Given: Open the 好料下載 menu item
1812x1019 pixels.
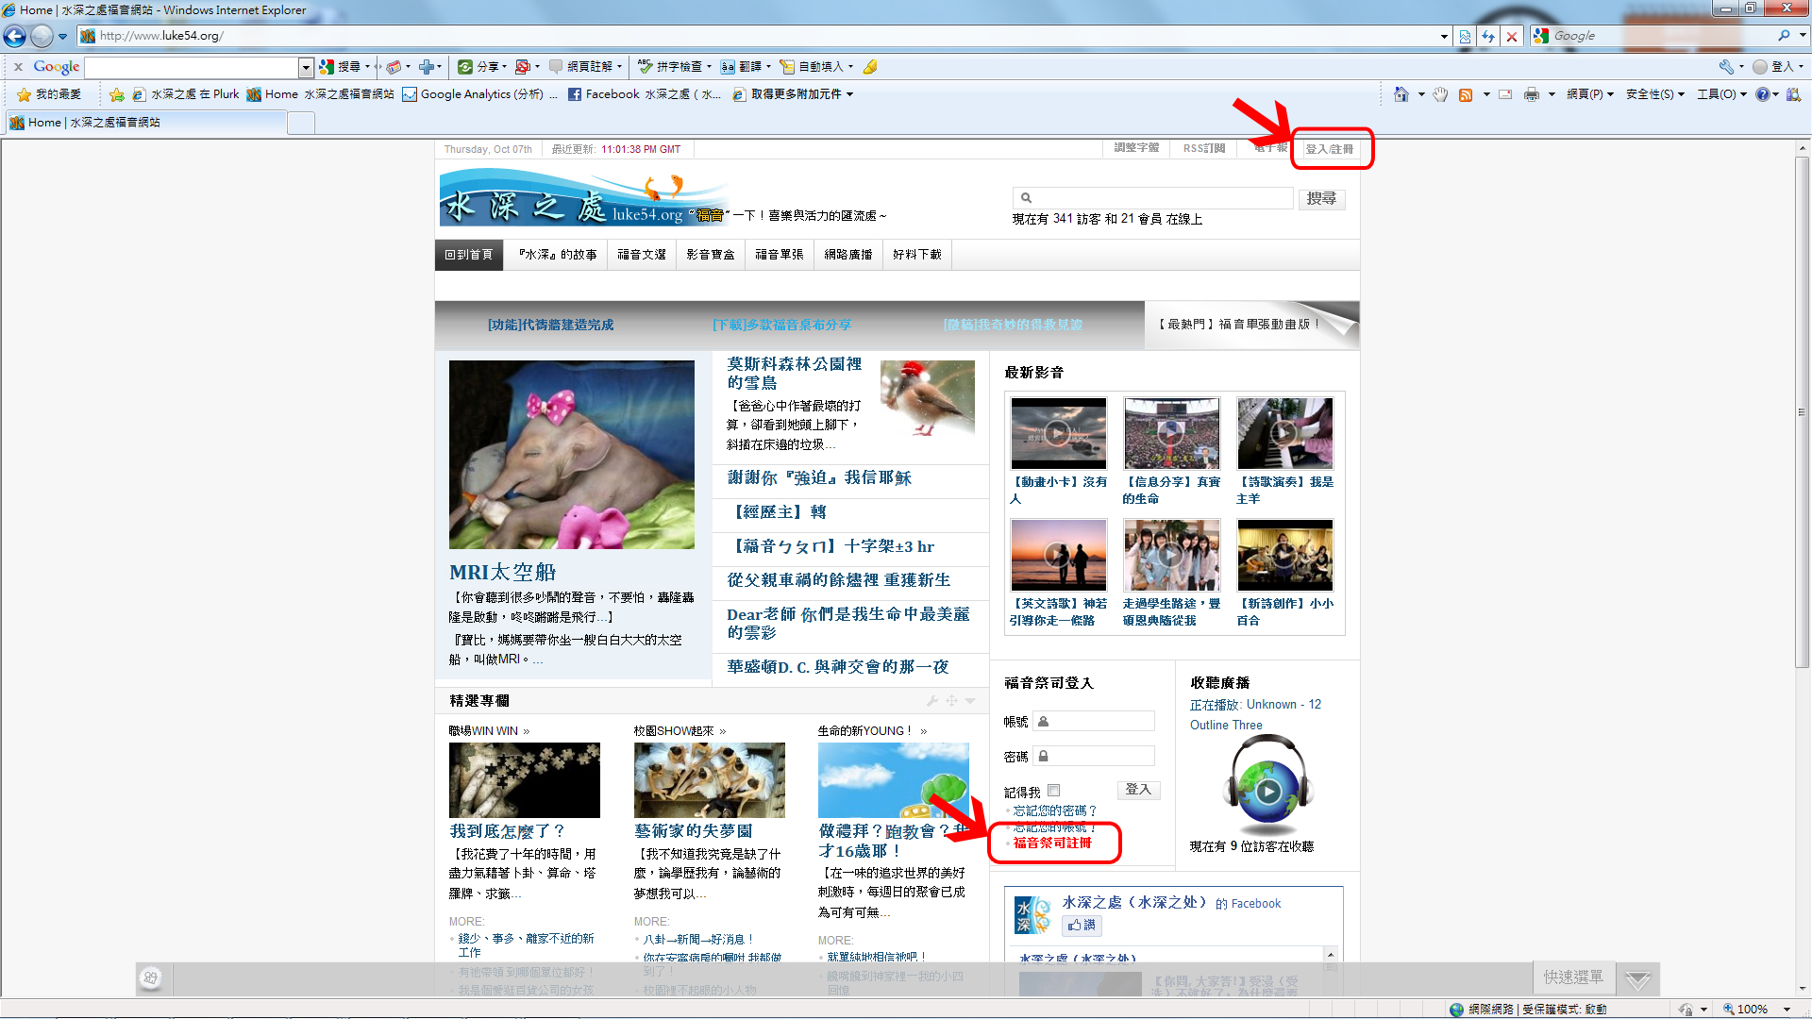Looking at the screenshot, I should coord(917,255).
